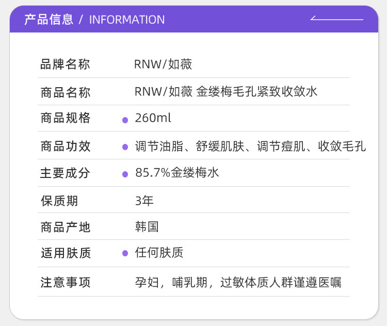387x326 pixels.
Task: Click the purple bullet beside 85.7%金缕梅水
Action: click(x=125, y=174)
